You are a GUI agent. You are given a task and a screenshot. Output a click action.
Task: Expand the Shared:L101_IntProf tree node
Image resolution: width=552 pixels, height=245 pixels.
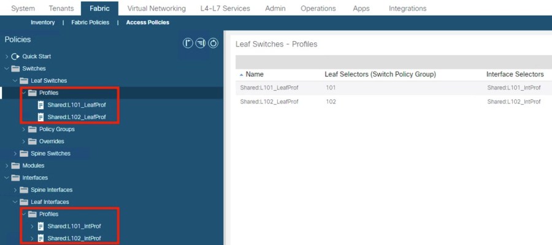pyautogui.click(x=32, y=226)
